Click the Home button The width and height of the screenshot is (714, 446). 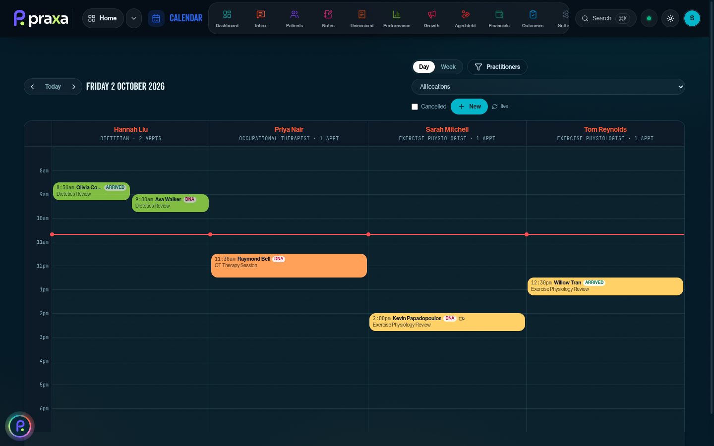[103, 18]
